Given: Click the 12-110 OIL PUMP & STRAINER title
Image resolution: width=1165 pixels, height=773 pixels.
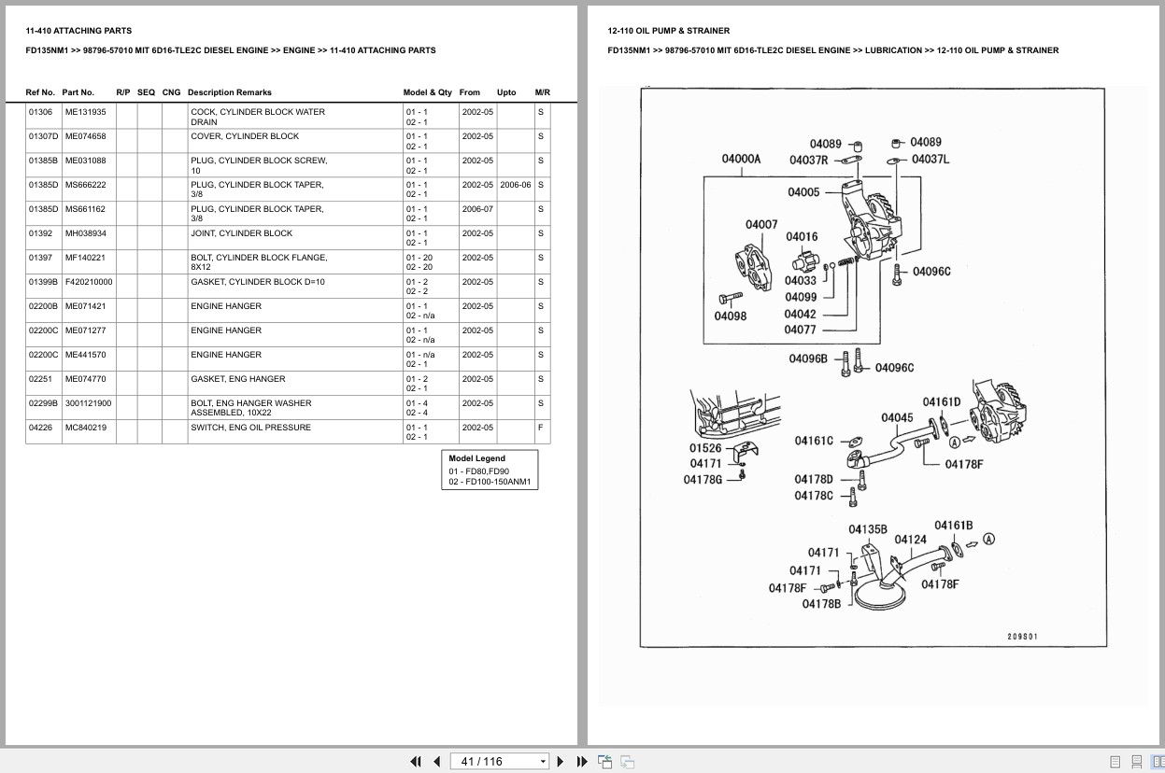Looking at the screenshot, I should pos(669,31).
